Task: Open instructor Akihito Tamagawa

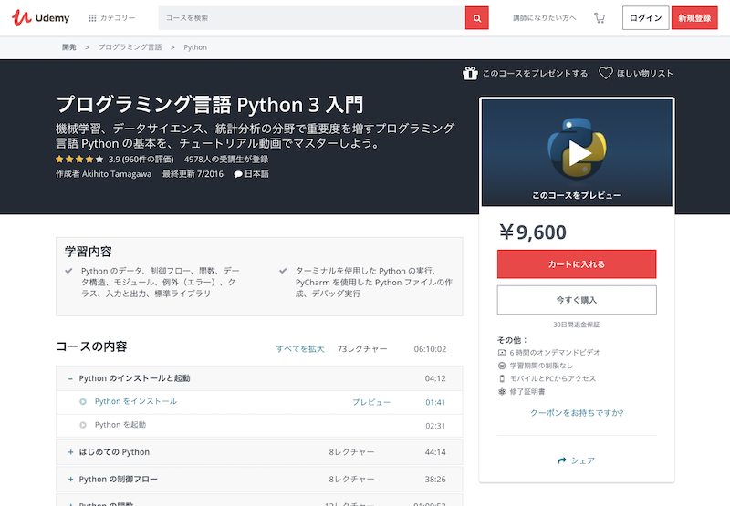Action: pos(117,174)
